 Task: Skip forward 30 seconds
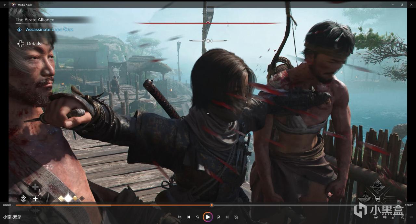[x=218, y=217]
